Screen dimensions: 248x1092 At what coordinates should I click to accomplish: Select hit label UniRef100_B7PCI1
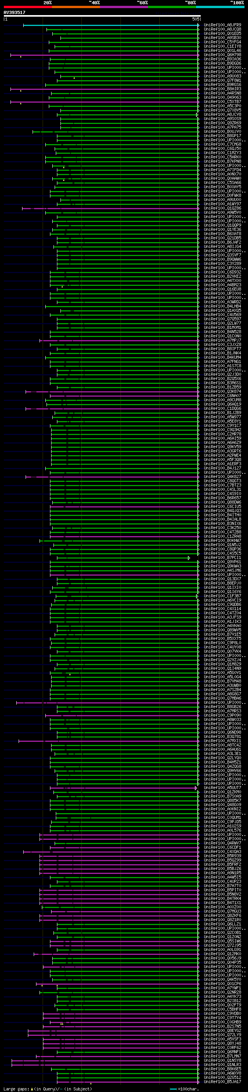pyautogui.click(x=222, y=557)
